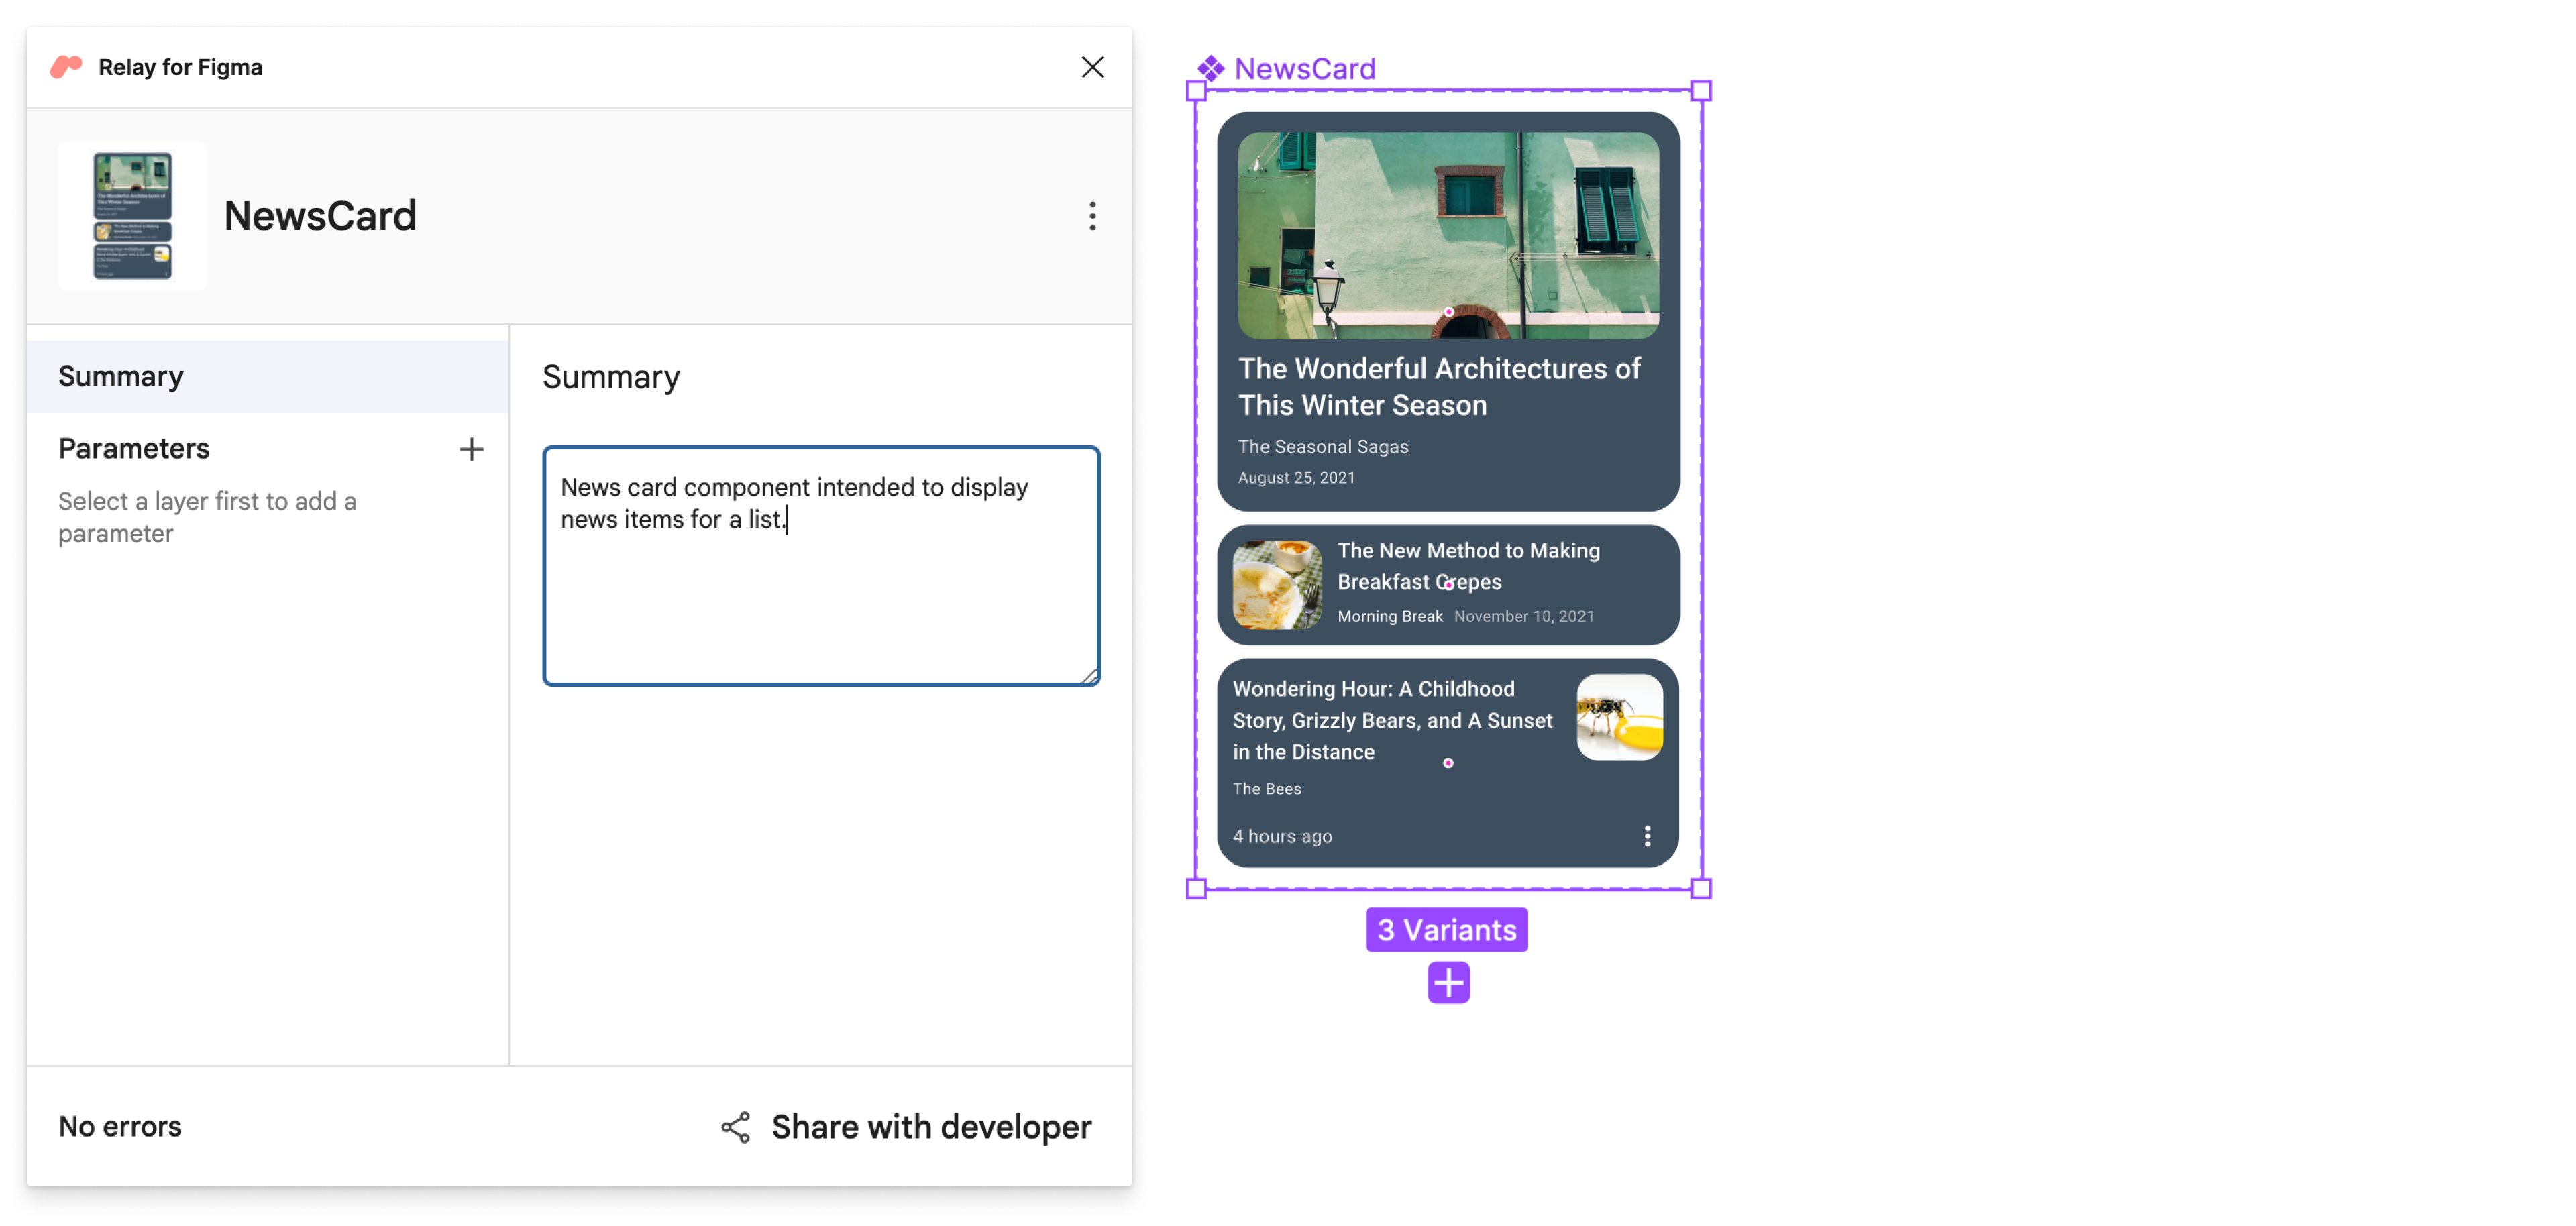Screen dimensions: 2576x1226
Task: Open the overflow menu on the Bees card
Action: point(1647,836)
